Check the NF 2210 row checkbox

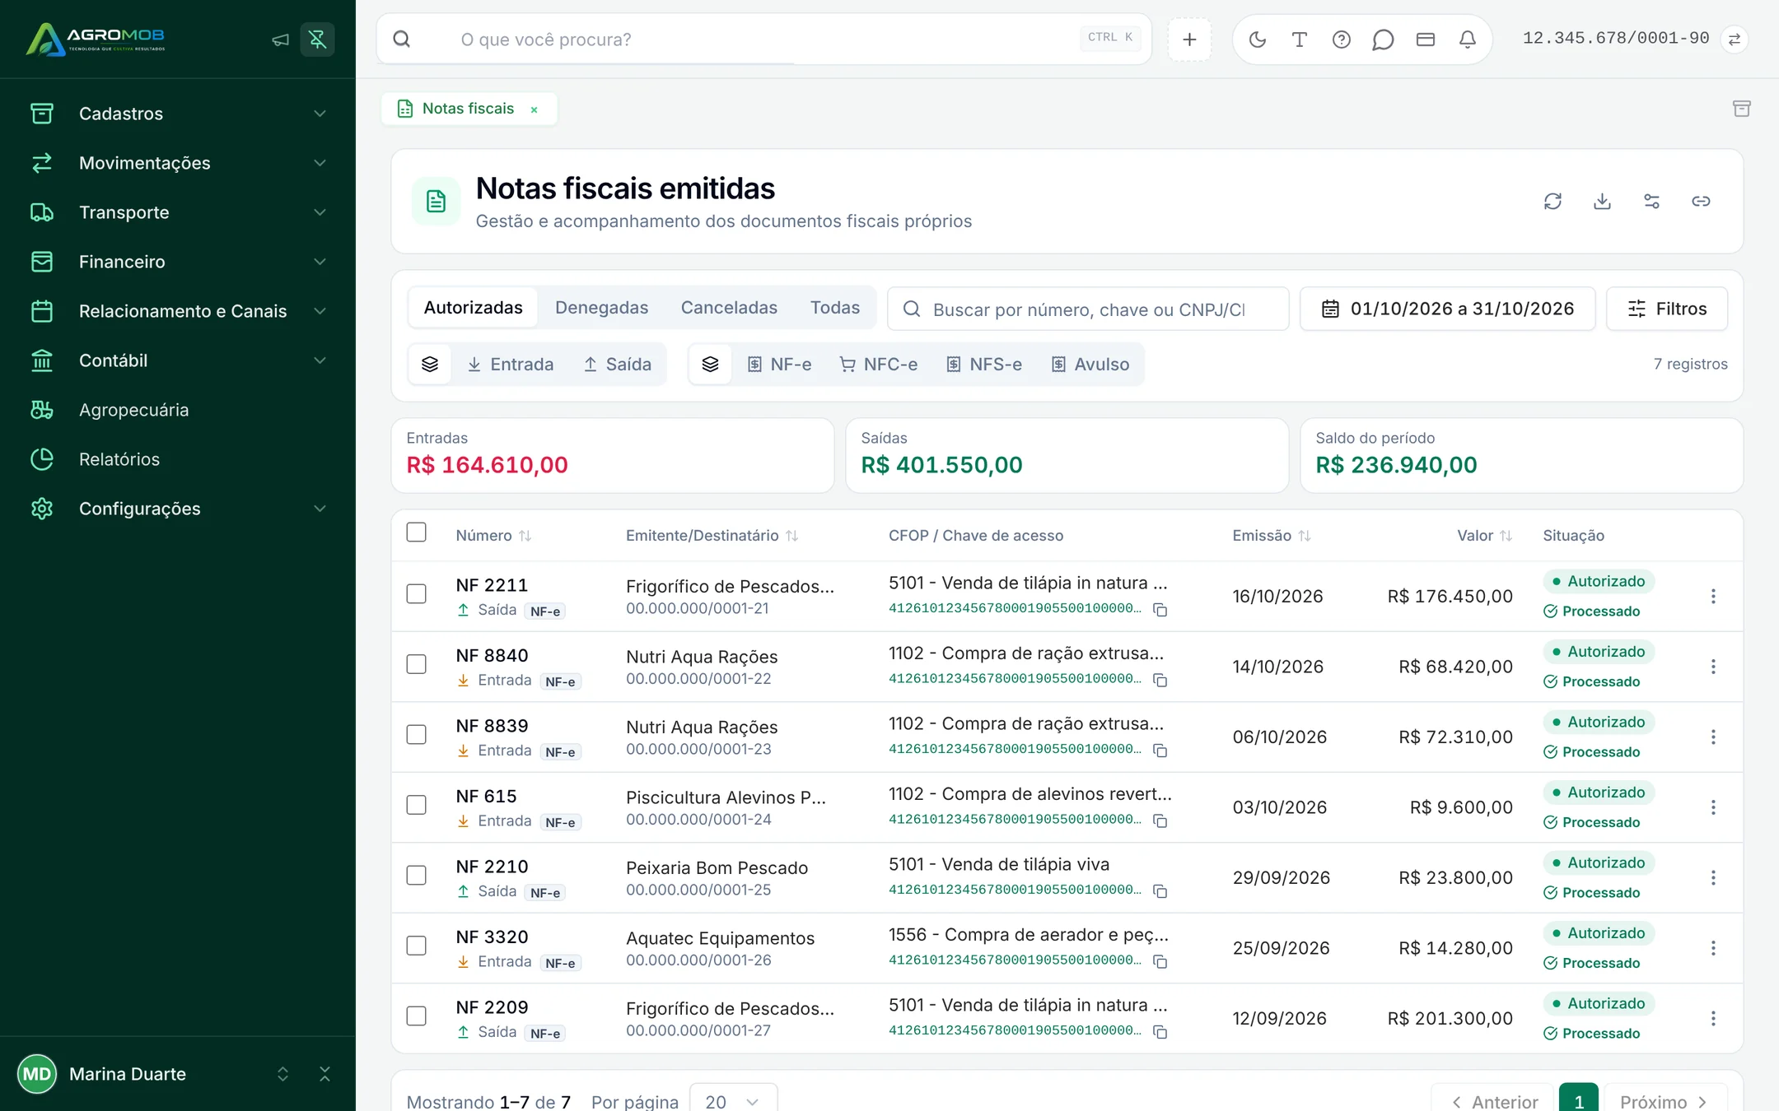[417, 876]
